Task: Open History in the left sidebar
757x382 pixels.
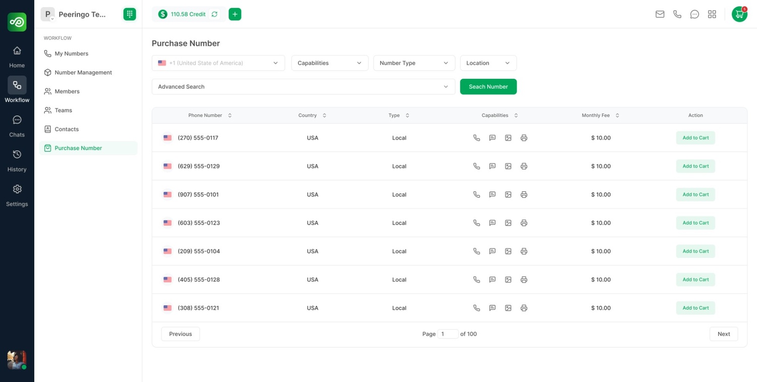Action: click(17, 160)
